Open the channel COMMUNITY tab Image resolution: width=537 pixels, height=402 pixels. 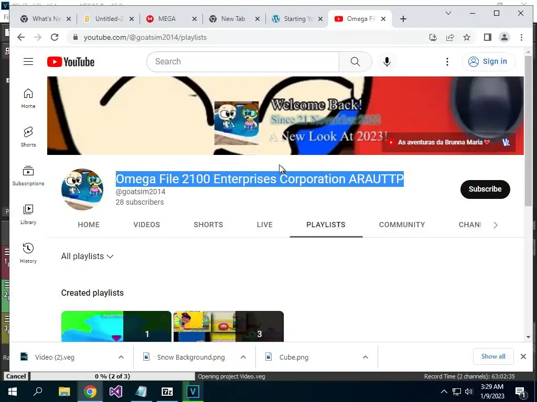[x=402, y=225]
